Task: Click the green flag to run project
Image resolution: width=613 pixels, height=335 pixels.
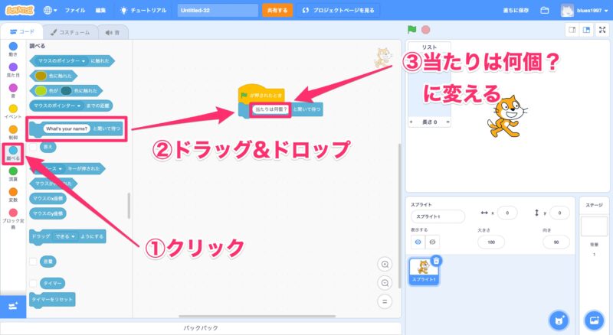Action: pos(411,30)
